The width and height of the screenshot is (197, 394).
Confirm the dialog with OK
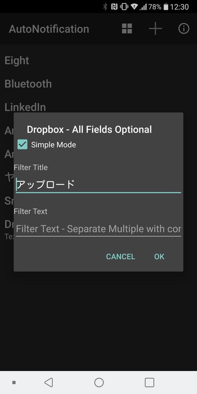(x=159, y=257)
